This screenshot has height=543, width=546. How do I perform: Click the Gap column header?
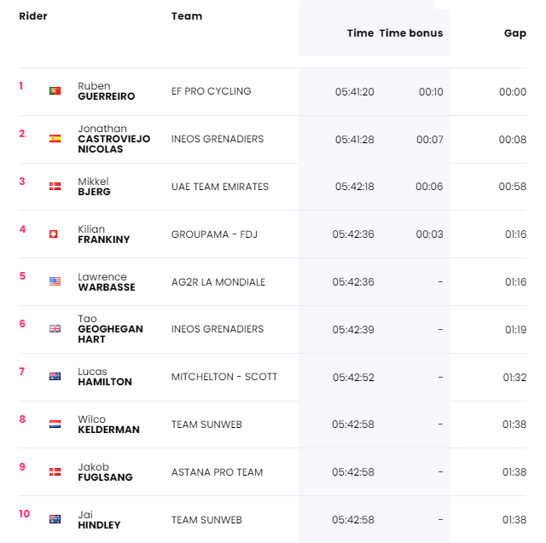point(515,33)
